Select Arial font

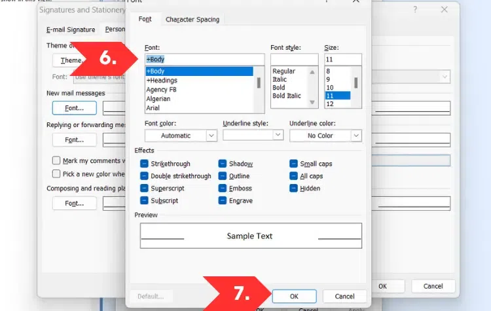(x=200, y=108)
